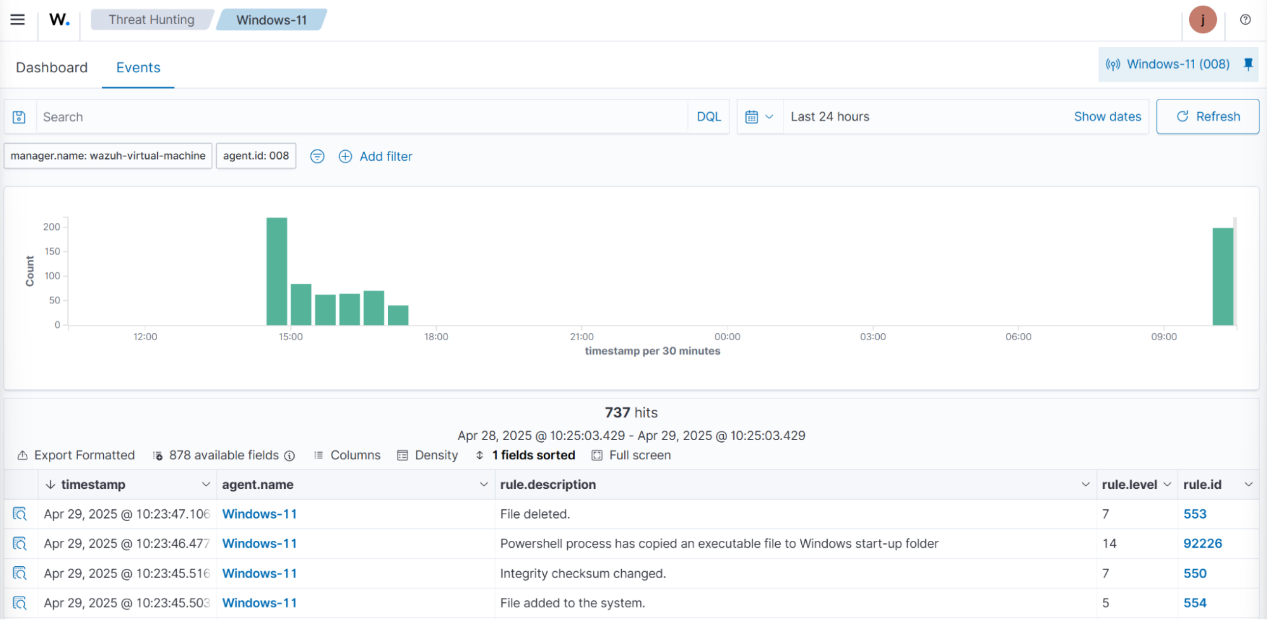Screen dimensions: 1267x620
Task: Unpin the Windows-11 agent pin icon
Action: tap(1248, 64)
